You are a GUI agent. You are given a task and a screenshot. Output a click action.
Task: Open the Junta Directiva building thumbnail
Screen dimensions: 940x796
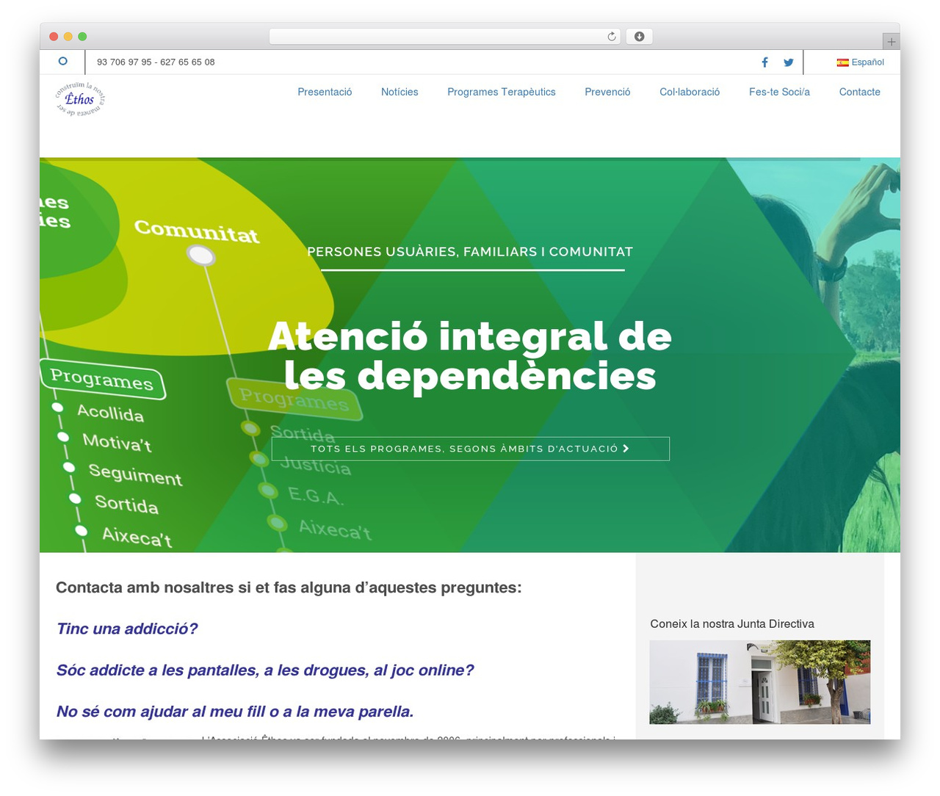(x=760, y=682)
